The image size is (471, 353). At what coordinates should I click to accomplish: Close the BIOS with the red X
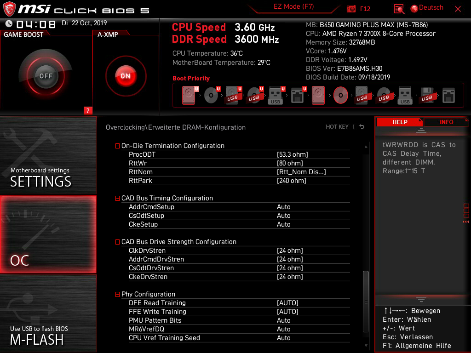tap(458, 9)
